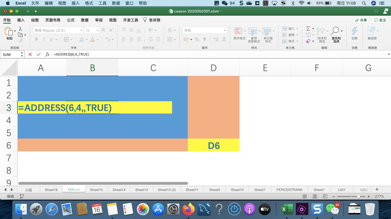
Task: Click Format as Table (套用表格格式)
Action: pos(254,35)
